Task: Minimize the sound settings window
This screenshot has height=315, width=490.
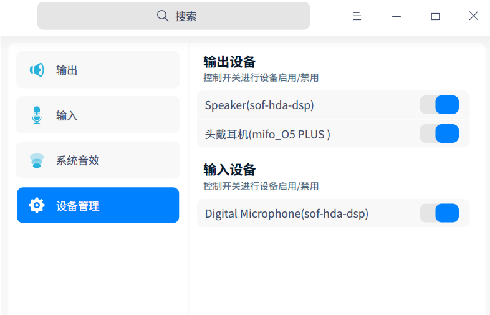Action: [x=396, y=16]
